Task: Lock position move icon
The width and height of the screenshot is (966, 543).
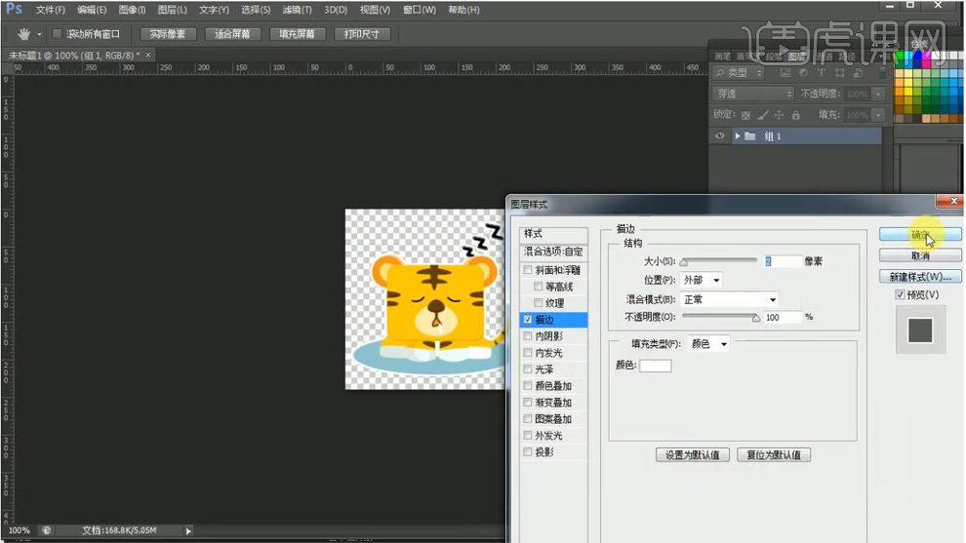Action: pos(780,115)
